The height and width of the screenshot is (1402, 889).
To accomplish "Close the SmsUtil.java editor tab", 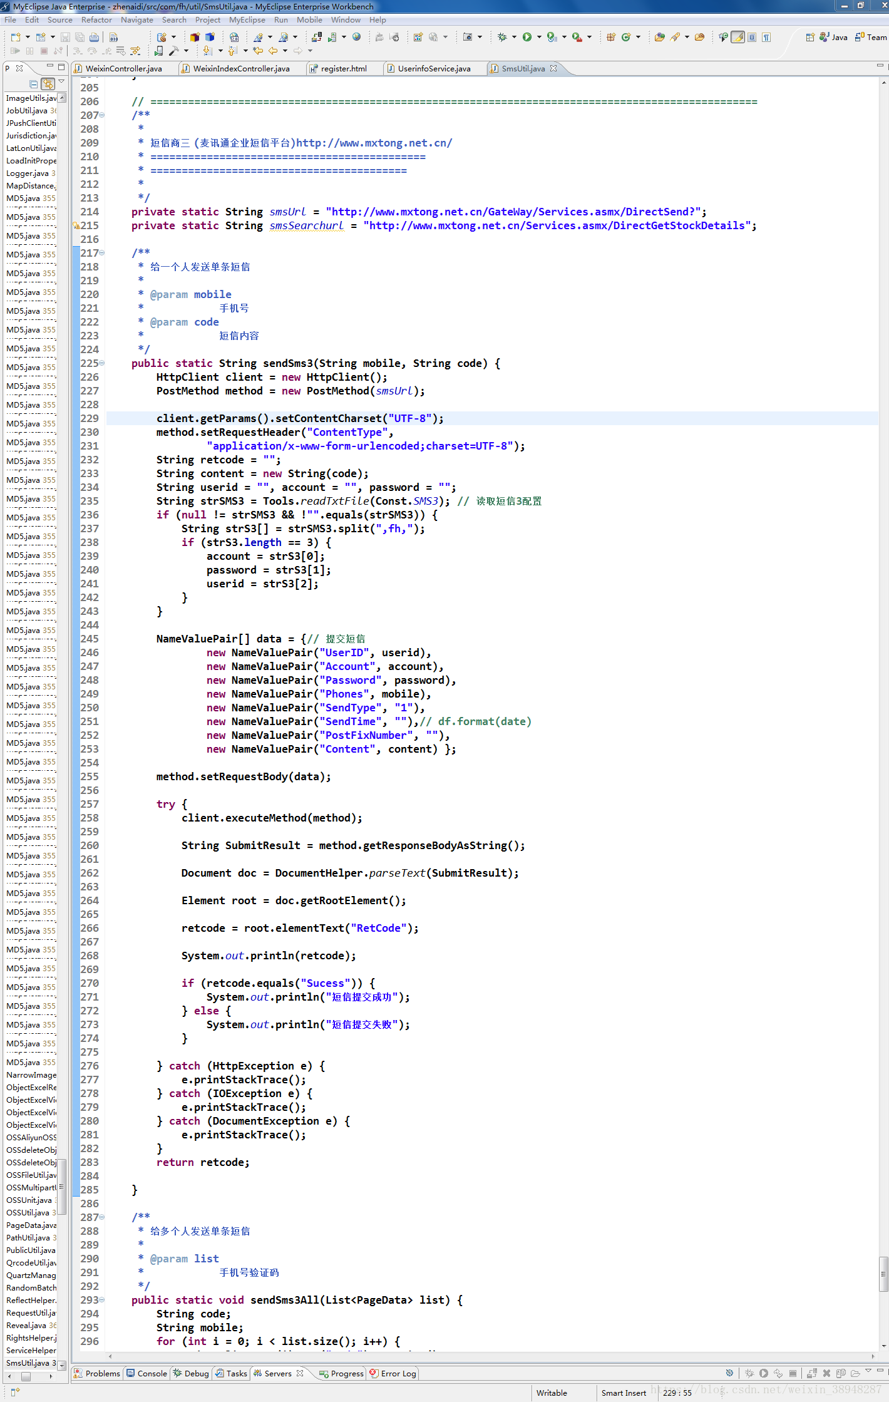I will coord(553,68).
